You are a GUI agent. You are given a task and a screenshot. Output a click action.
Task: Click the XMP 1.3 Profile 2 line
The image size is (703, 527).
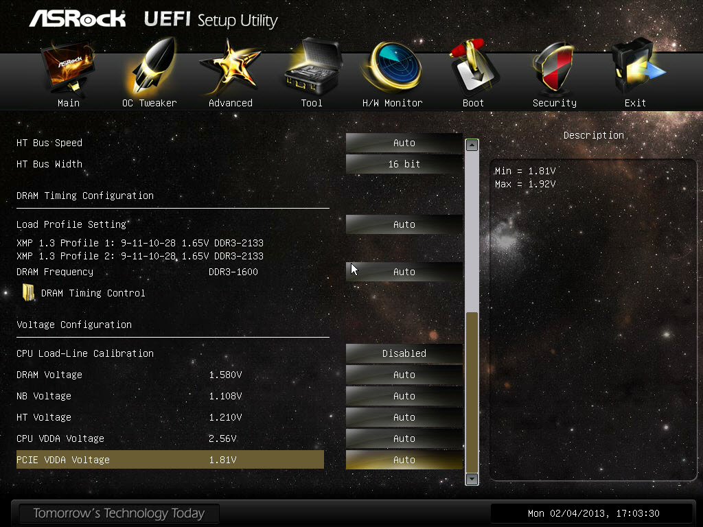pos(140,256)
